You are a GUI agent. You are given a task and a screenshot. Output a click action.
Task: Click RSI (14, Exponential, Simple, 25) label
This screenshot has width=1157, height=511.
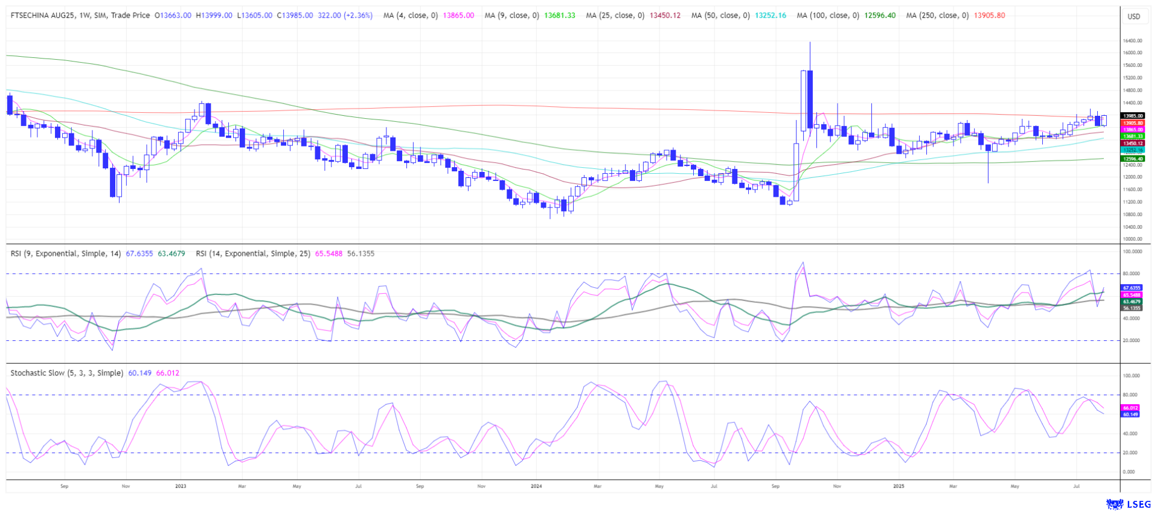coord(253,253)
